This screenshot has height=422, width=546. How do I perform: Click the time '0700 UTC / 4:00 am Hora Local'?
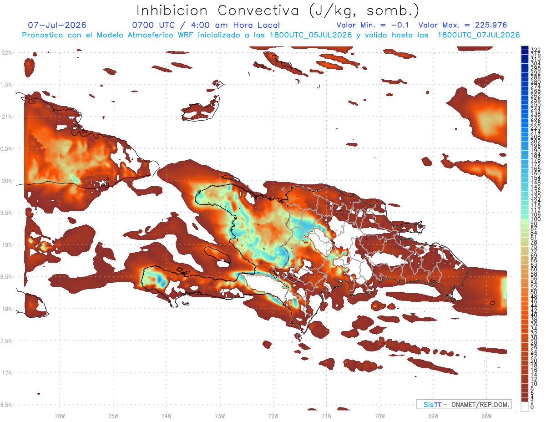206,25
